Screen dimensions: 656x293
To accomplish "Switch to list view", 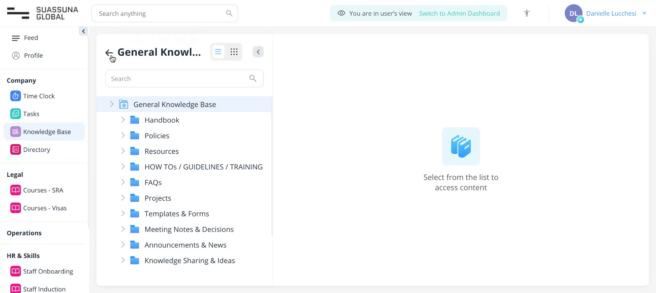I will point(218,52).
